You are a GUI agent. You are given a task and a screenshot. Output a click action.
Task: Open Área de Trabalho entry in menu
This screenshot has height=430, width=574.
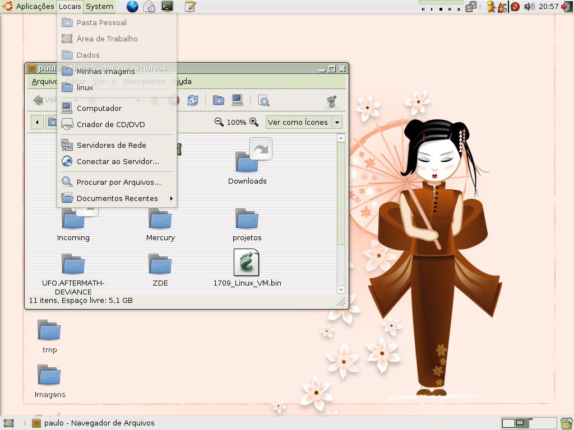pos(117,39)
